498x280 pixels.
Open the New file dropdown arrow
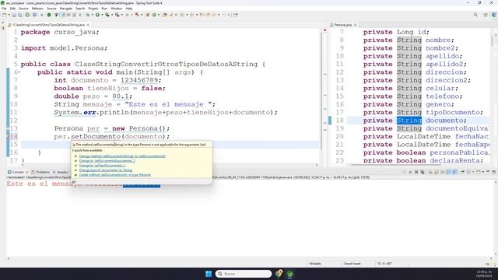[x=9, y=15]
